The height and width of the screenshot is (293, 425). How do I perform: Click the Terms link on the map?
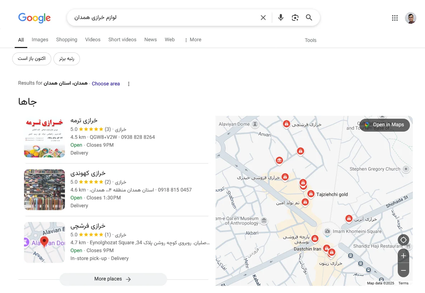(x=403, y=283)
